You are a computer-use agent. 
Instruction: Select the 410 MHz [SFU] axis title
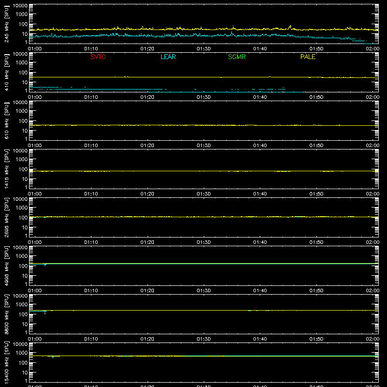7,72
